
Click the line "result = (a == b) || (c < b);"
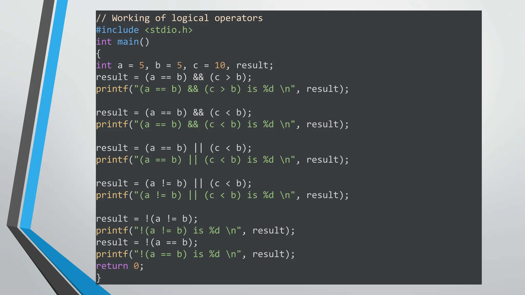point(174,148)
